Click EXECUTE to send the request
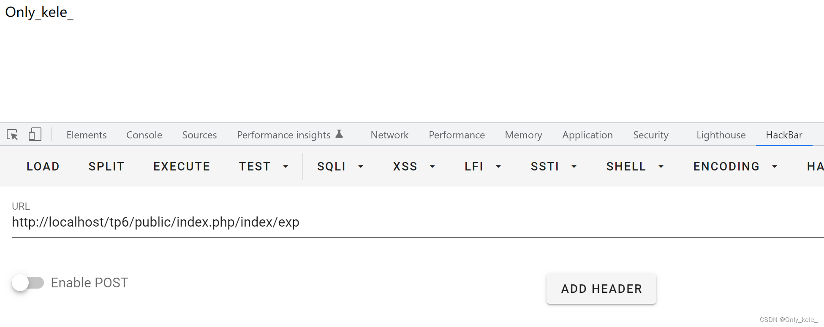 click(182, 166)
